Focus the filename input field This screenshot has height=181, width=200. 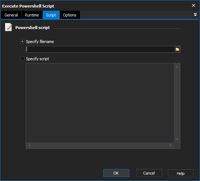click(x=100, y=49)
